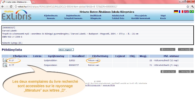Open a new browser tab

[33, 2]
